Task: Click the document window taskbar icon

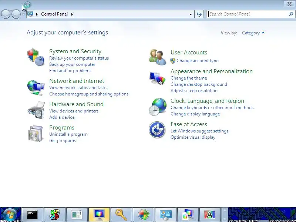Action: pyautogui.click(x=77, y=215)
